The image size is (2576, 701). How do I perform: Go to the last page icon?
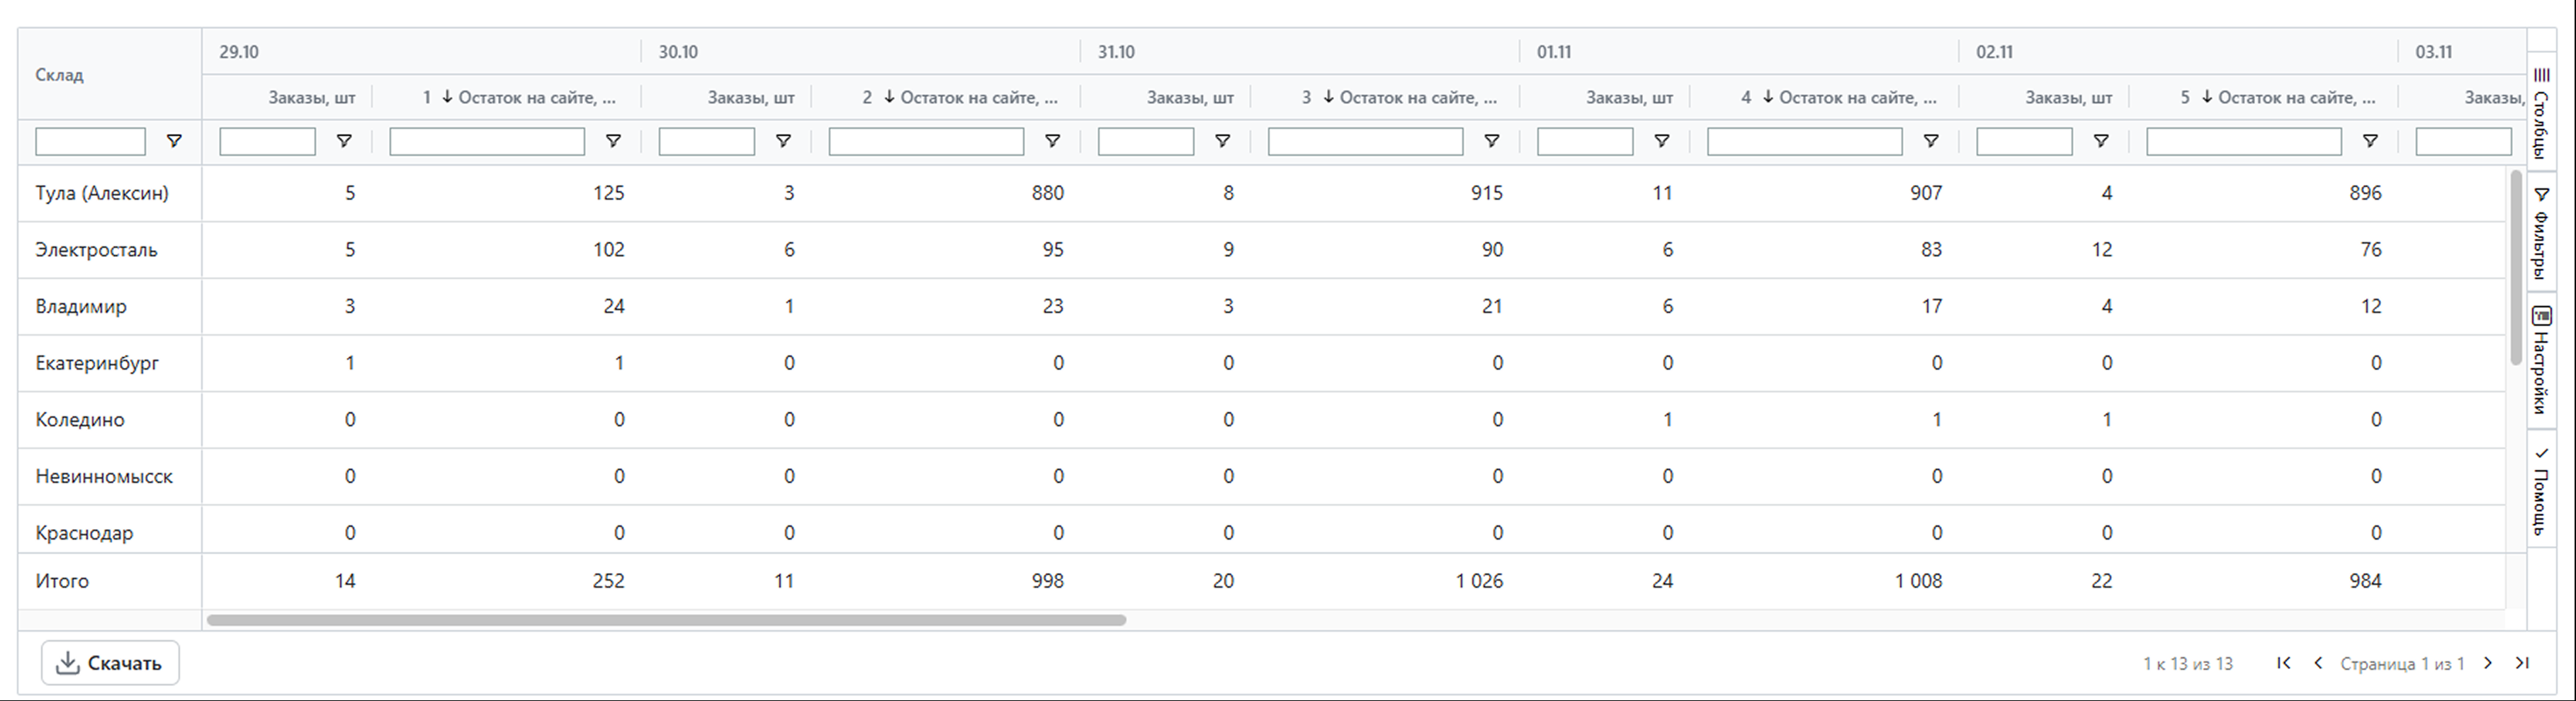pos(2522,663)
